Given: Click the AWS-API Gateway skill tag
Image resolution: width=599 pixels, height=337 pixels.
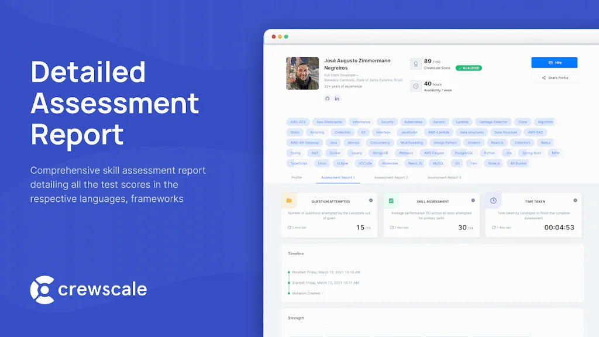Looking at the screenshot, I should click(x=304, y=143).
